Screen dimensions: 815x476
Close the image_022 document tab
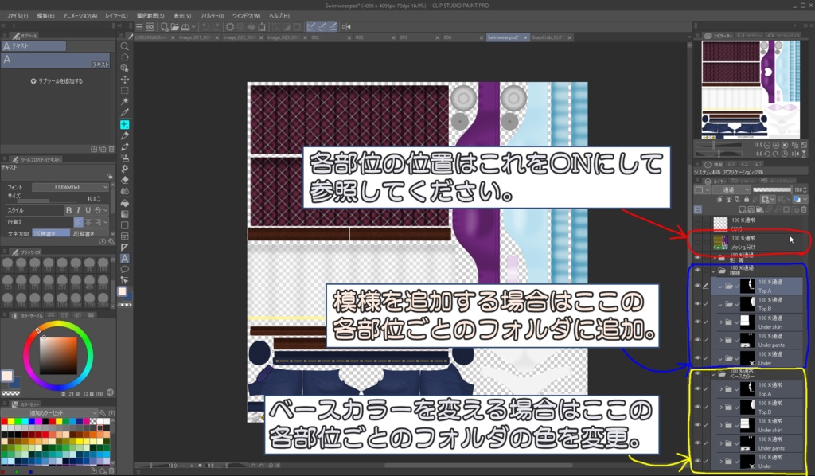[x=261, y=37]
